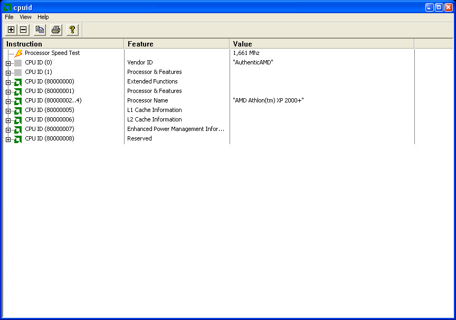Click the Reserved feature text

click(139, 138)
